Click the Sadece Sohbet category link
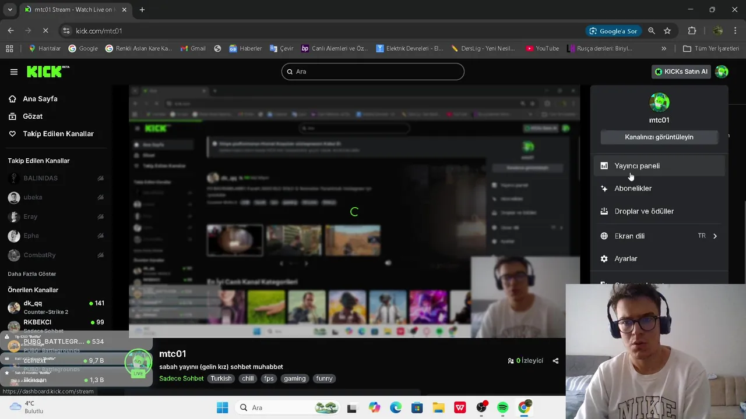 (181, 378)
